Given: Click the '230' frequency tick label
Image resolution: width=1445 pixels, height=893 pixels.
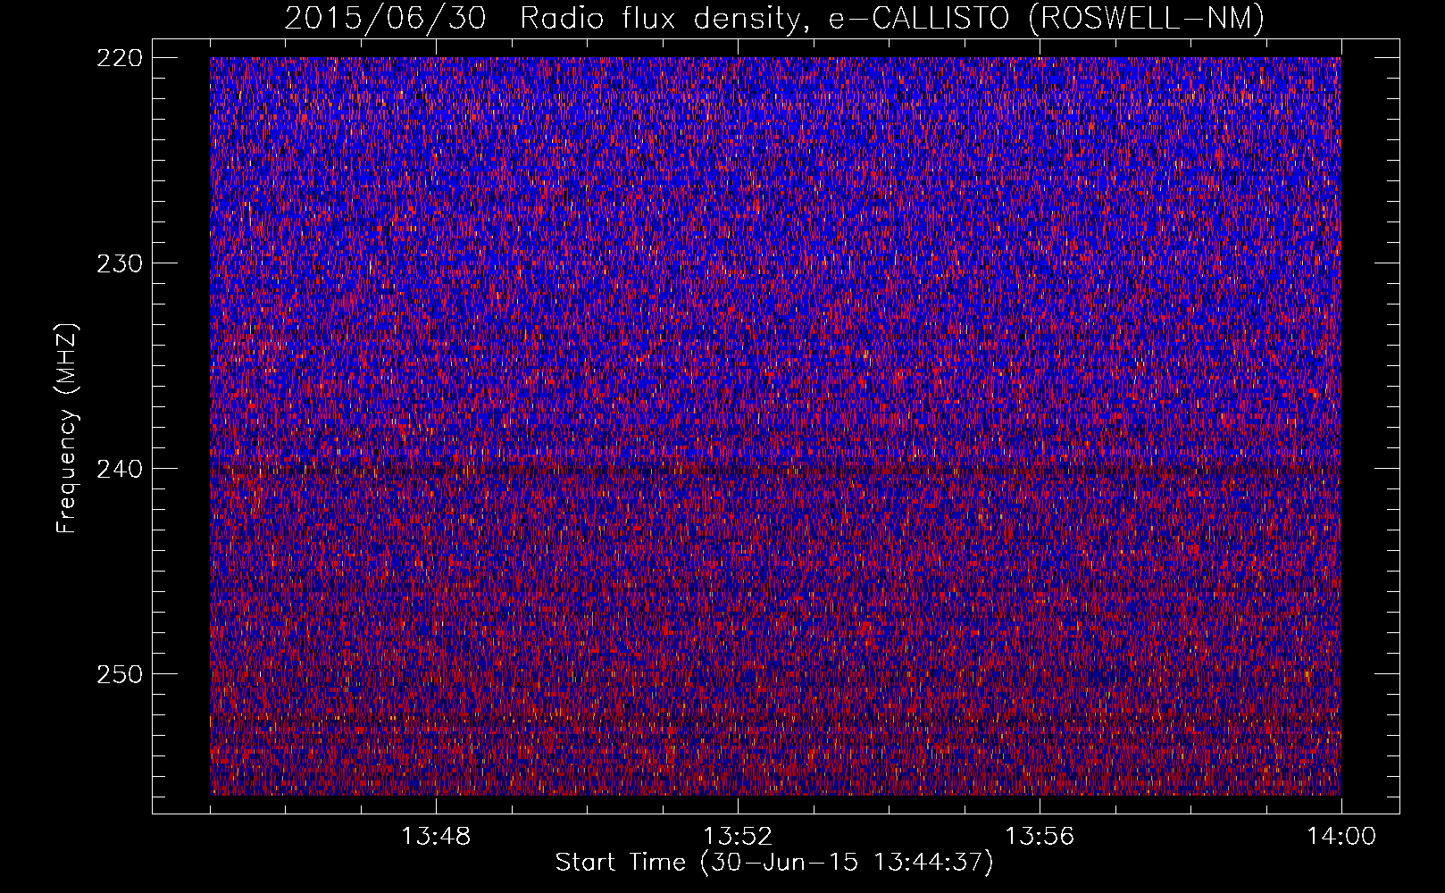Looking at the screenshot, I should tap(119, 263).
